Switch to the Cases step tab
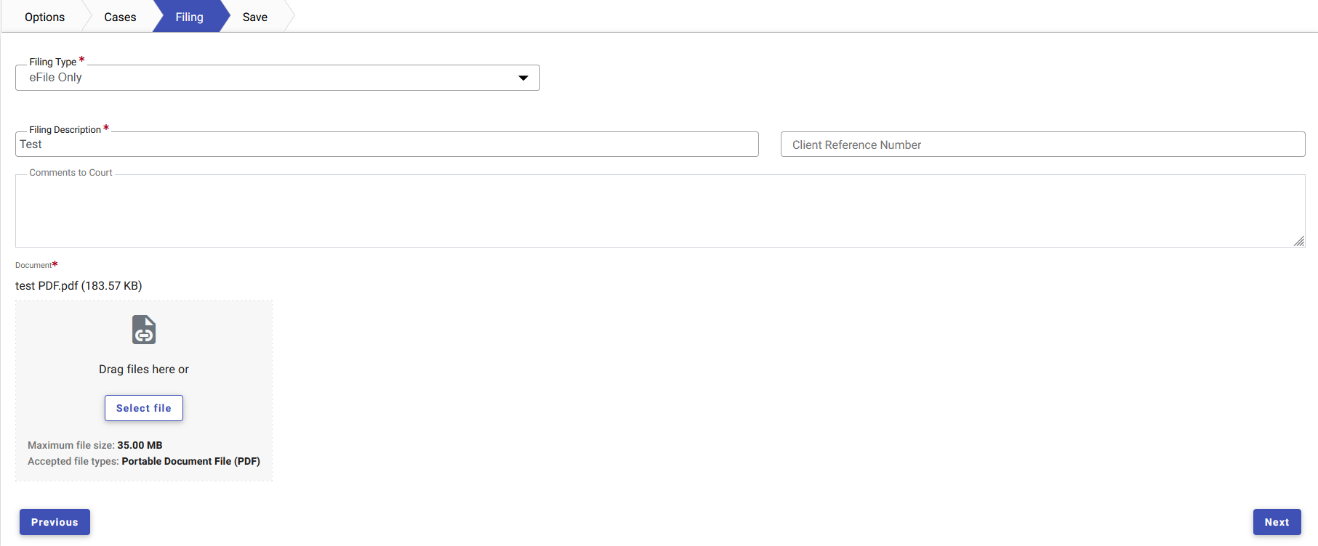This screenshot has height=546, width=1318. click(x=120, y=17)
